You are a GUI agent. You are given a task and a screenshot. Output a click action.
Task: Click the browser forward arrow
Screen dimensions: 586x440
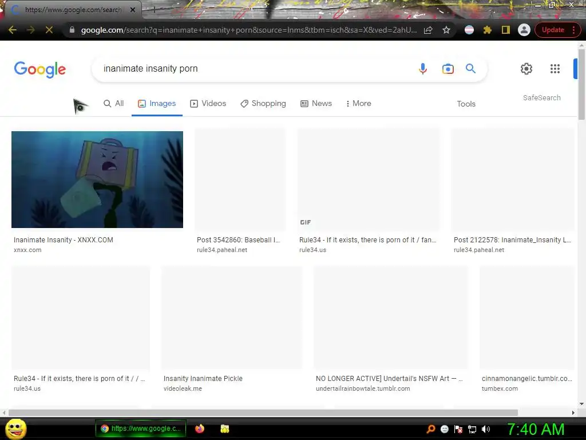(31, 30)
